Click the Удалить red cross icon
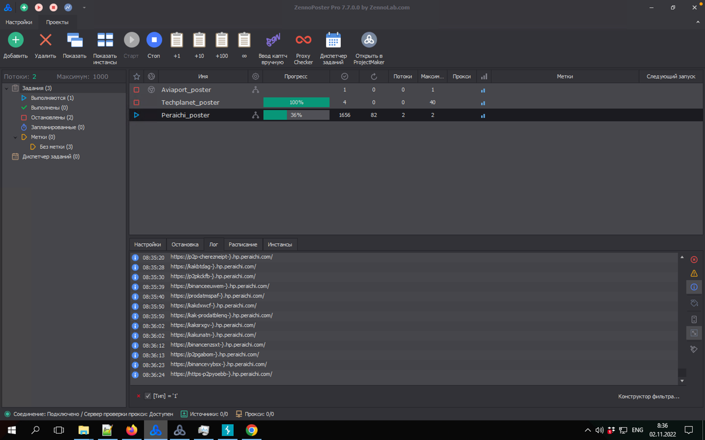 click(x=45, y=40)
